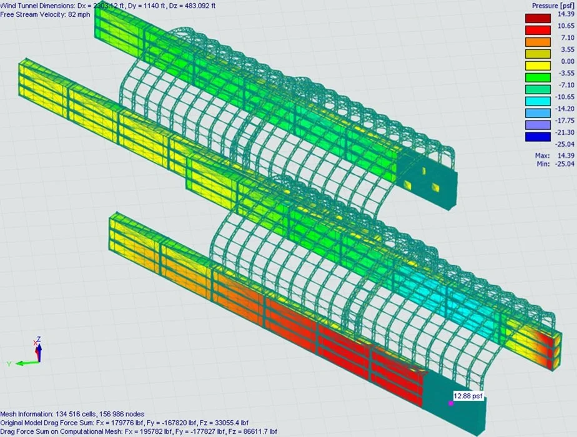Image resolution: width=577 pixels, height=437 pixels.
Task: Click the Max: 14.39 value text
Action: pos(556,155)
